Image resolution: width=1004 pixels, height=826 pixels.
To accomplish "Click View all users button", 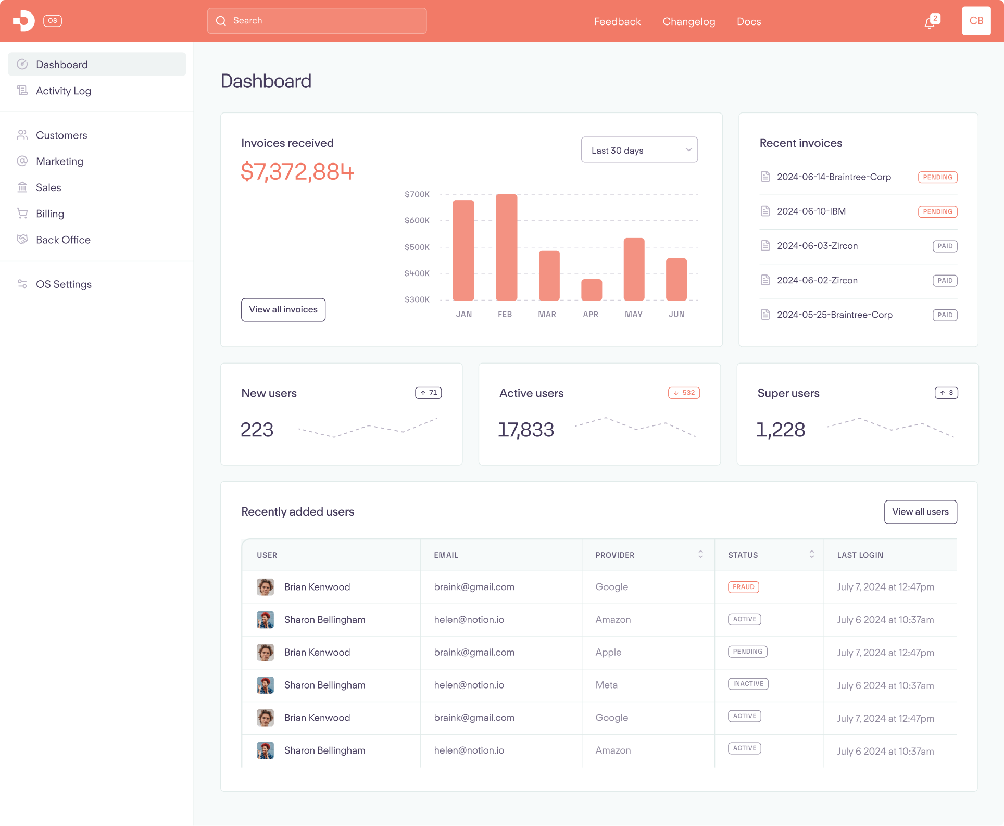I will tap(920, 512).
